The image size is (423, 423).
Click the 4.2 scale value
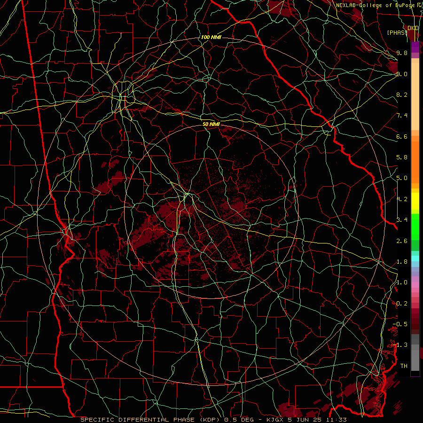(402, 199)
